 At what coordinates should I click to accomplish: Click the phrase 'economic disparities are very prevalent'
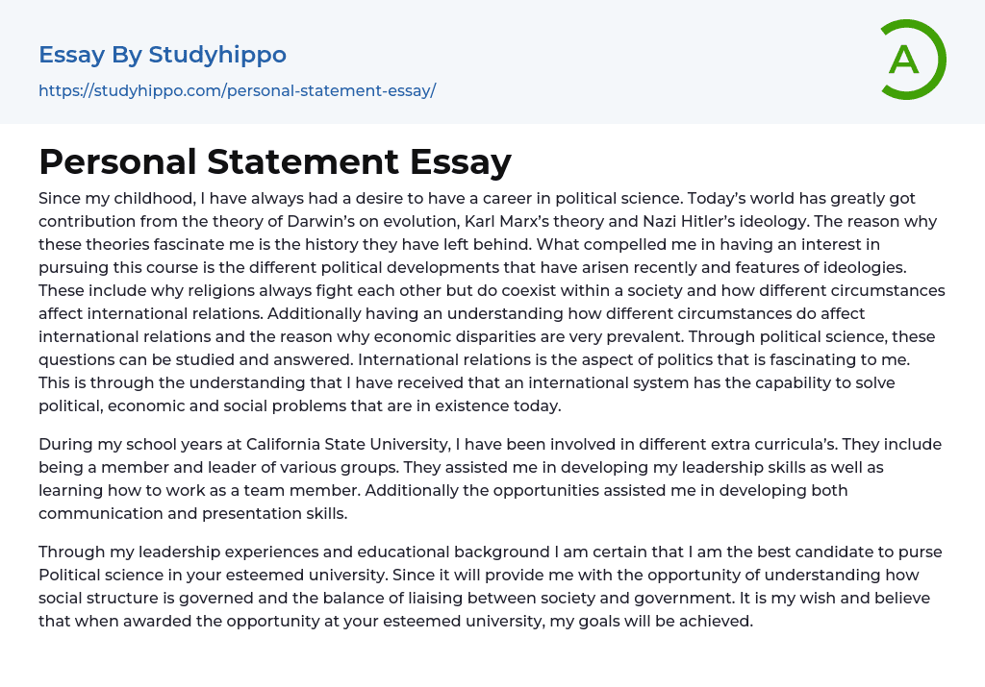tap(519, 336)
